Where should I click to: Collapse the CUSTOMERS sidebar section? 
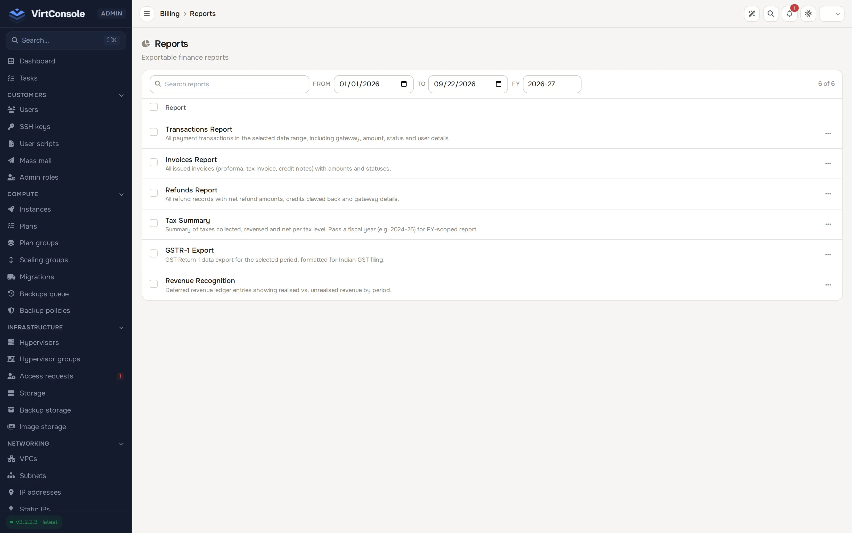click(x=121, y=95)
